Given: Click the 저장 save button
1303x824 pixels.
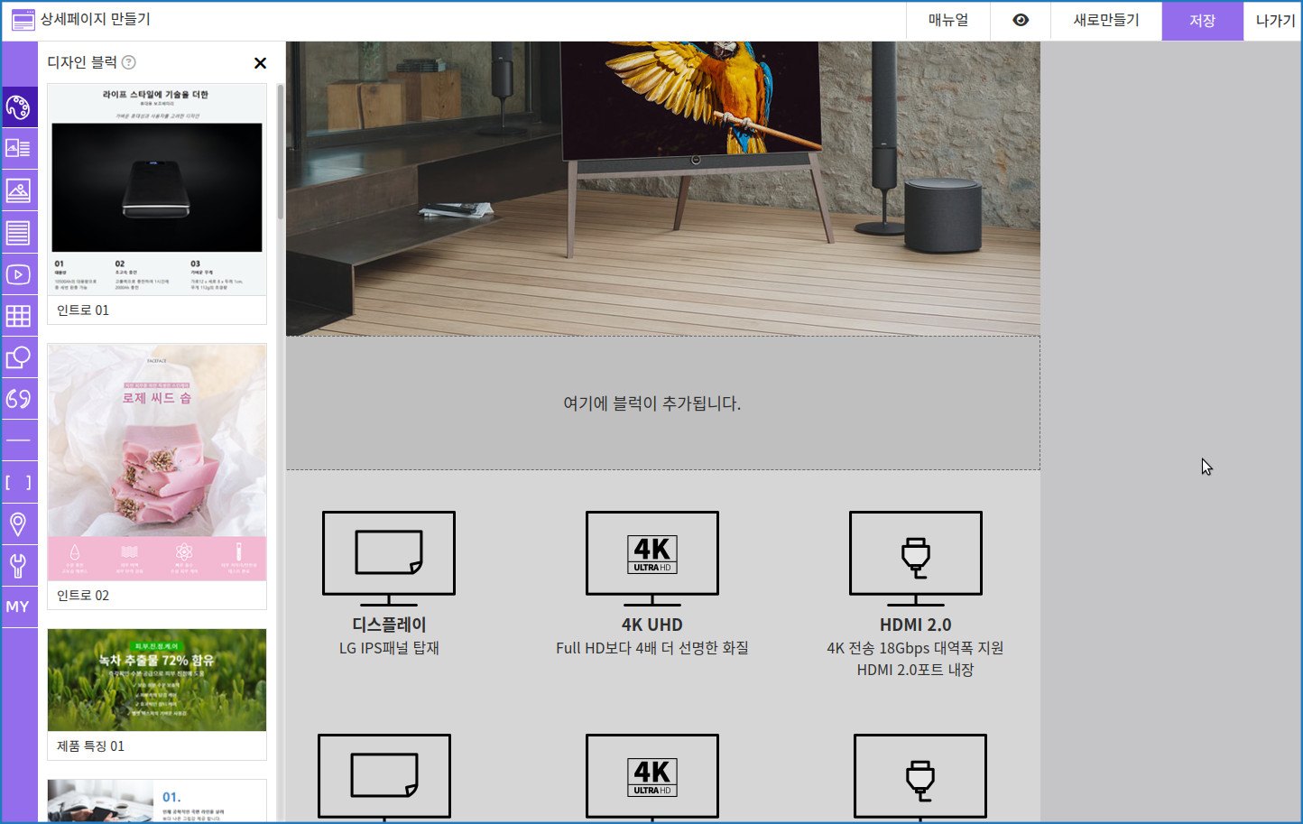Looking at the screenshot, I should (x=1202, y=20).
